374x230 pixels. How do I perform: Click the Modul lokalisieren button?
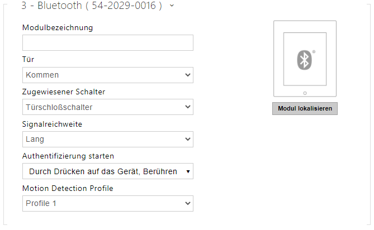305,108
